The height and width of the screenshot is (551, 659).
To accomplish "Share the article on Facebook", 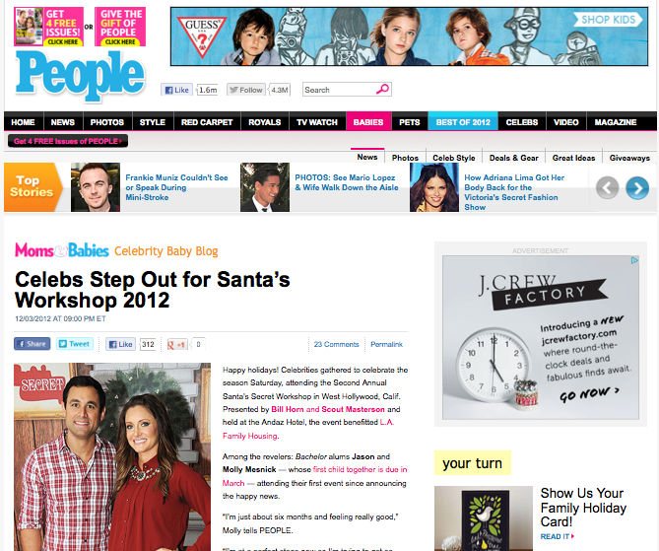I will click(33, 344).
